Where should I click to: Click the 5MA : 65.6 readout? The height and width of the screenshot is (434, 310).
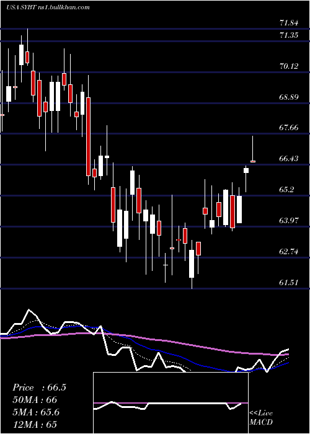(36, 412)
